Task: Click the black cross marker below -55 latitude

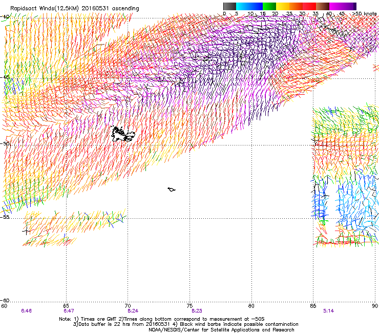Action: (x=26, y=232)
